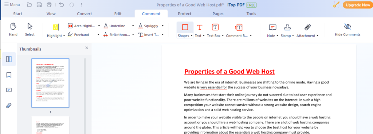This screenshot has height=134, width=373.
Task: Select the Note tool
Action: pos(272,27)
